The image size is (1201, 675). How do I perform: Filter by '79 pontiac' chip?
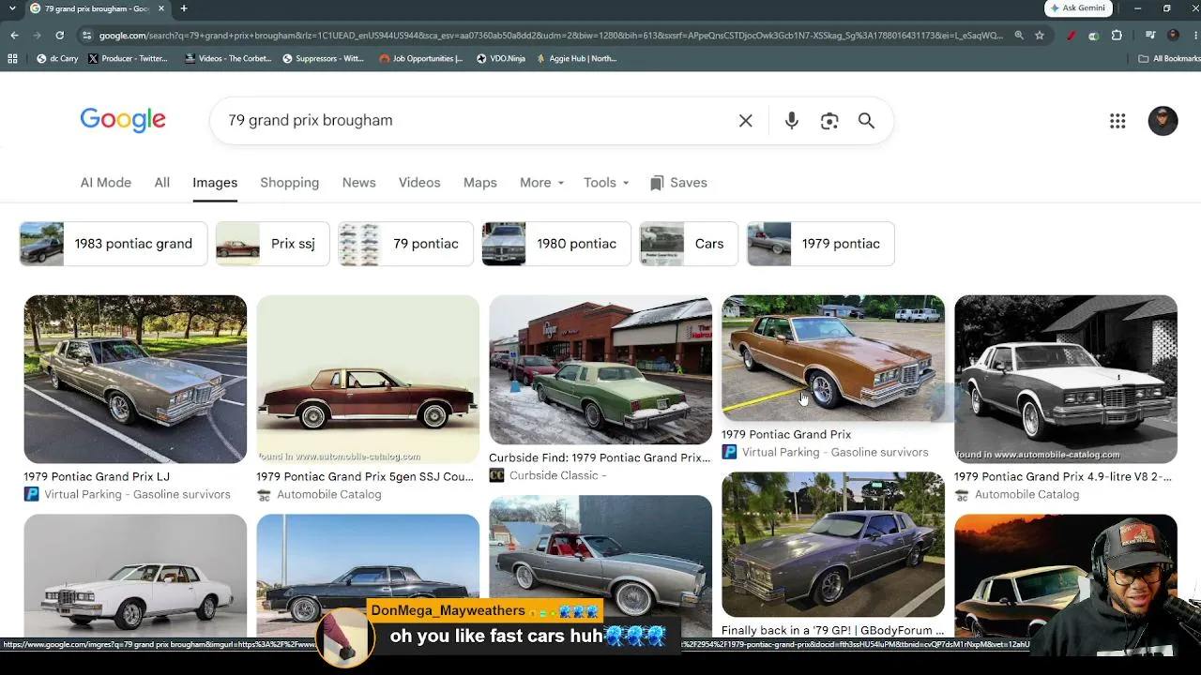pyautogui.click(x=405, y=244)
